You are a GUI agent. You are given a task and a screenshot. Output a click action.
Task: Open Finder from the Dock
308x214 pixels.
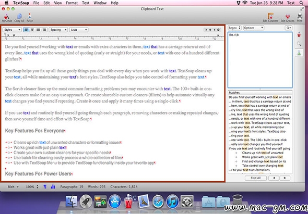[72, 202]
